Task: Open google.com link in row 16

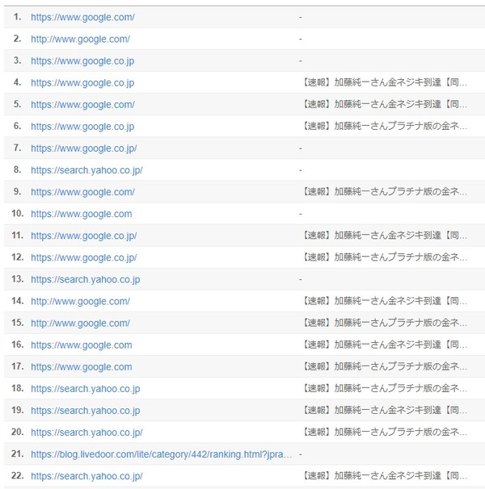Action: point(82,345)
